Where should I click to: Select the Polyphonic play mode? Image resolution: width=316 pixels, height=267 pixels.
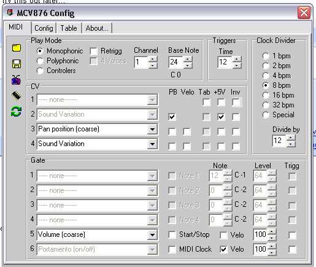pos(40,61)
